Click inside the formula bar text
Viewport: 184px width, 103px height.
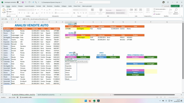click(x=35, y=19)
